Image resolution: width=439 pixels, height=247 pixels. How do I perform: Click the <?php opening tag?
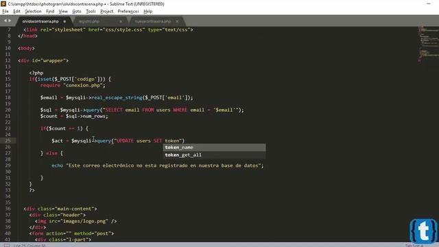36,73
